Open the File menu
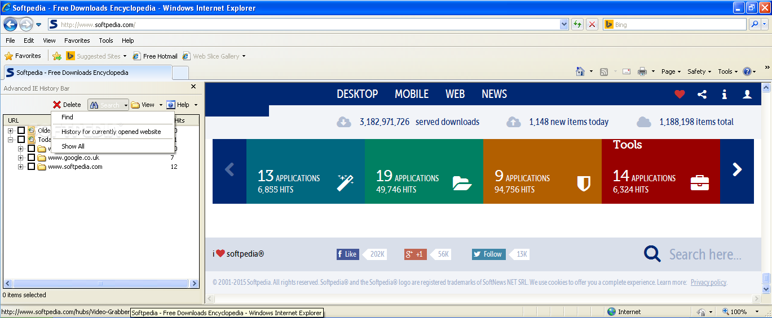772x318 pixels. (10, 41)
